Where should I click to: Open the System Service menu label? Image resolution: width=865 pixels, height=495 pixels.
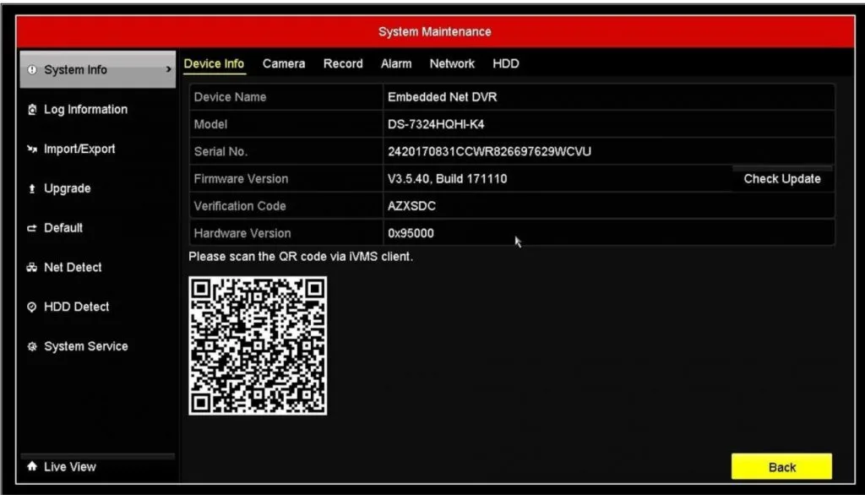[86, 346]
